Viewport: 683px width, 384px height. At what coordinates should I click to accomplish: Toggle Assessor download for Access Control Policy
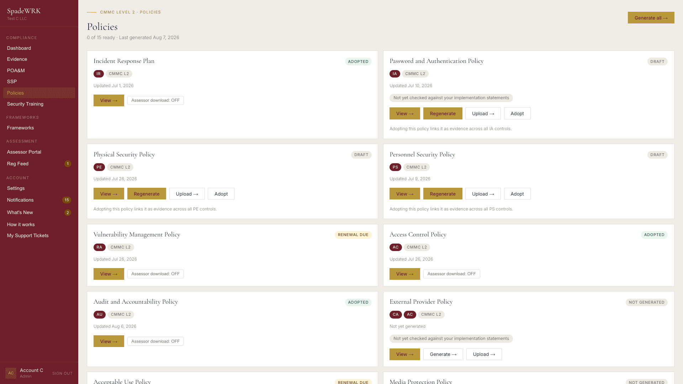451,274
